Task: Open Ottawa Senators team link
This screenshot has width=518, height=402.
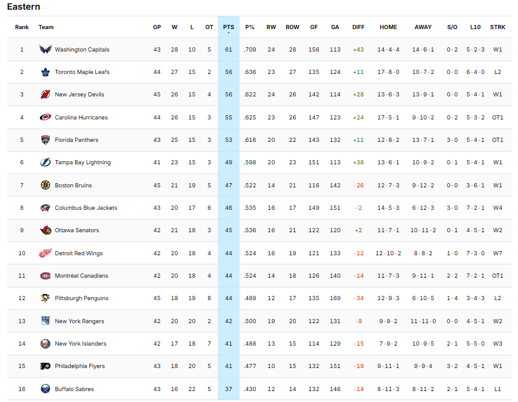Action: (77, 230)
